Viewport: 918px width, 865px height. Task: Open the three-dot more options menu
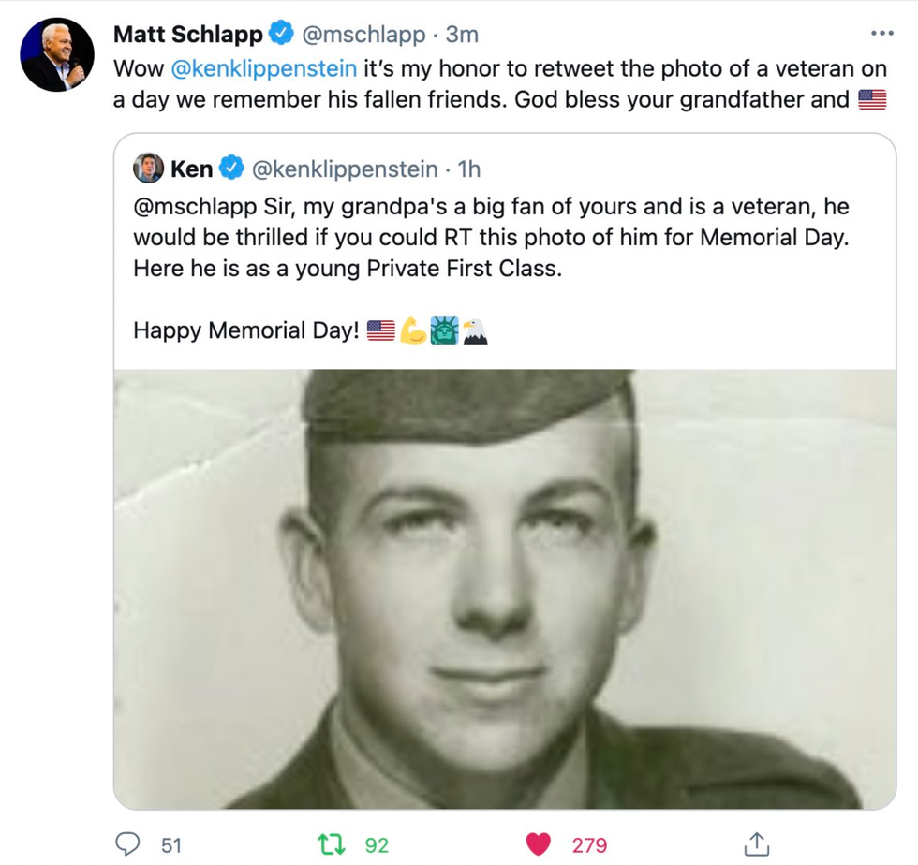coord(881,34)
